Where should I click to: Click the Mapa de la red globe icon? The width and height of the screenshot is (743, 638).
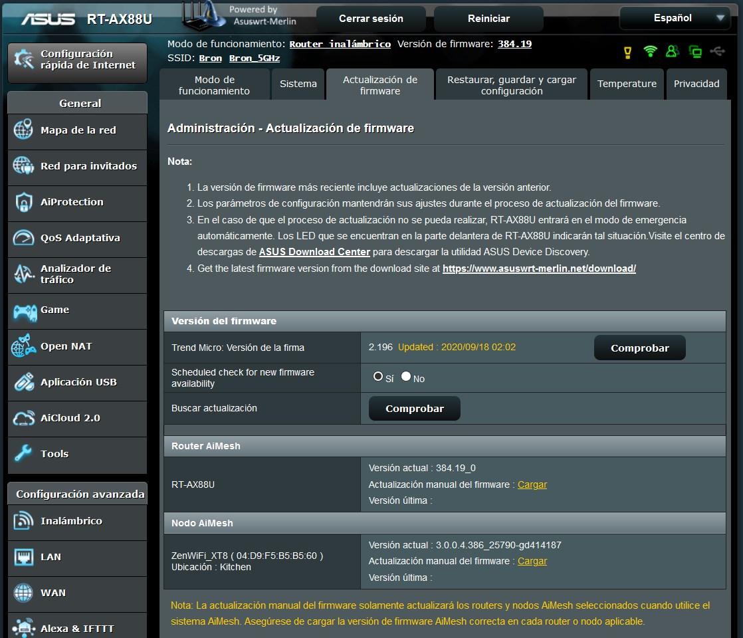[23, 130]
